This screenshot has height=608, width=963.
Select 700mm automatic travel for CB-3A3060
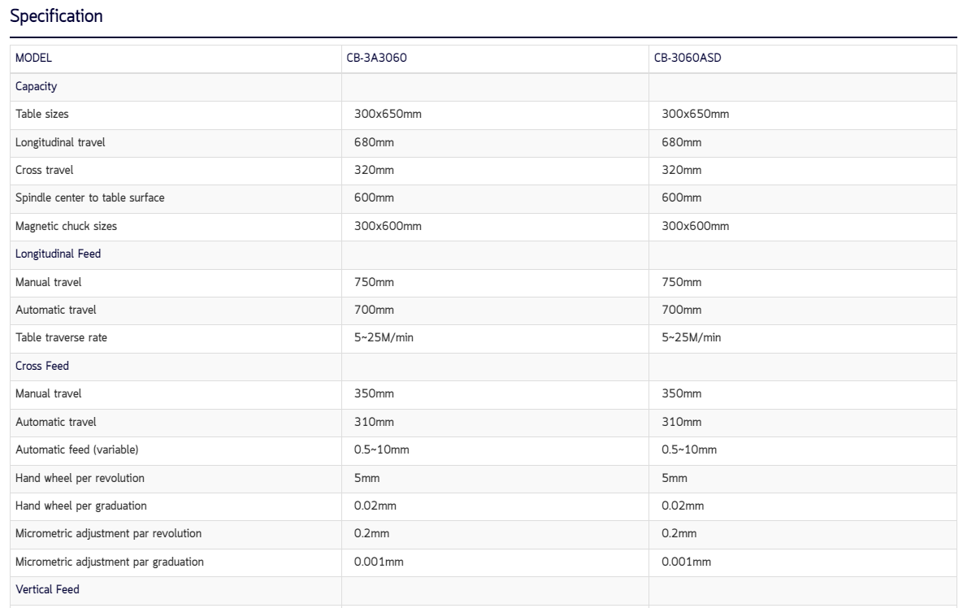pyautogui.click(x=374, y=311)
